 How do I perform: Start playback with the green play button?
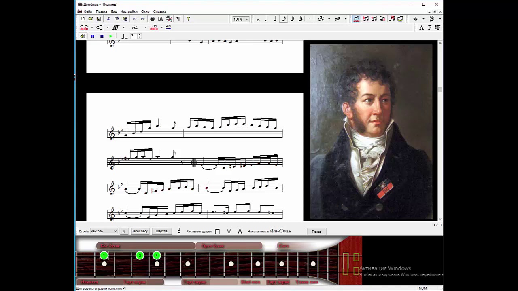tap(110, 36)
